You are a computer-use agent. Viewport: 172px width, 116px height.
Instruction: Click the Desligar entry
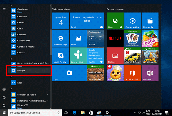click(x=29, y=71)
